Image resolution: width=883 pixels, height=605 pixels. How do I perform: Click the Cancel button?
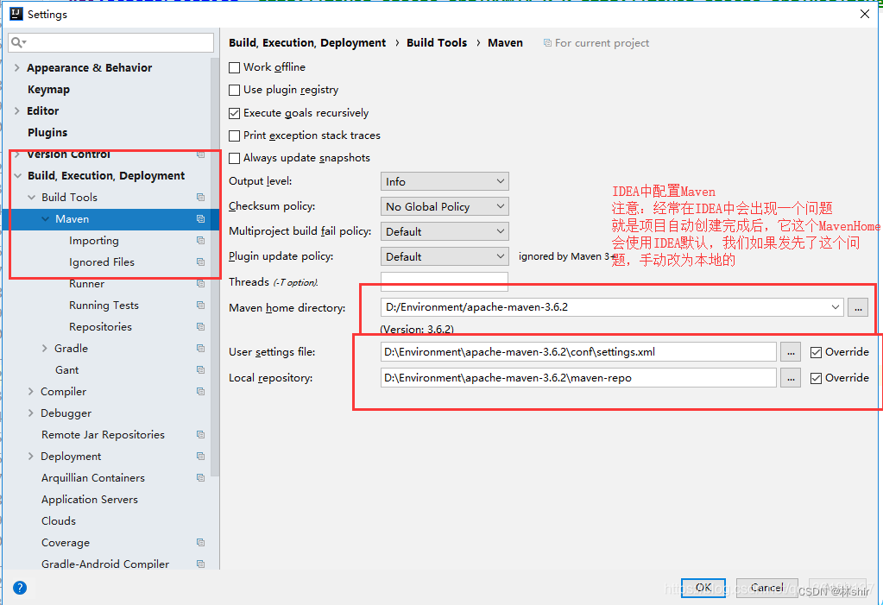point(767,588)
